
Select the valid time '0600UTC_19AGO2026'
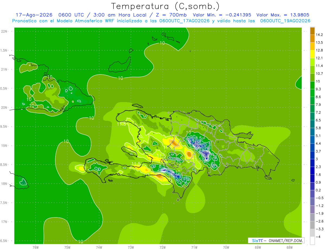coord(285,21)
